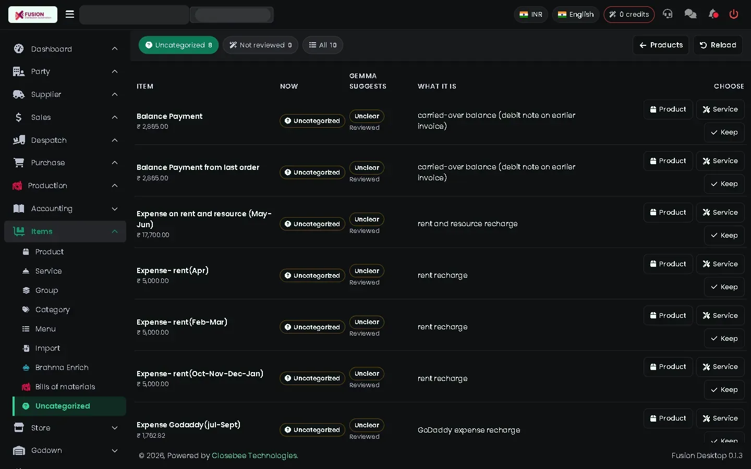This screenshot has height=469, width=751.
Task: Keep Expense on rent and resource
Action: tap(724, 236)
